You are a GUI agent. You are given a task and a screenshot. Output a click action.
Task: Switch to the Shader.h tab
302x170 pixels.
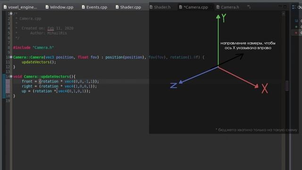coord(160,7)
